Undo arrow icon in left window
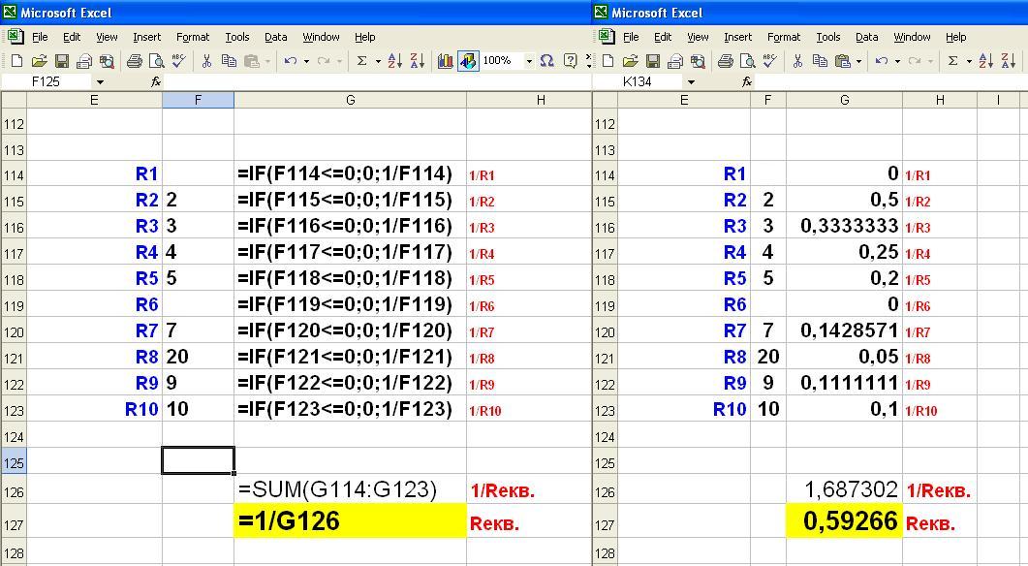Image resolution: width=1028 pixels, height=566 pixels. pos(291,61)
